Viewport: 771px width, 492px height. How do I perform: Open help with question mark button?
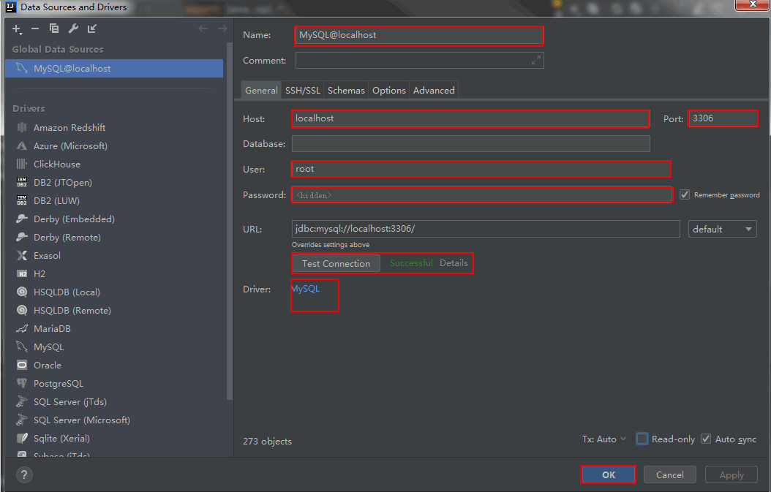[24, 474]
